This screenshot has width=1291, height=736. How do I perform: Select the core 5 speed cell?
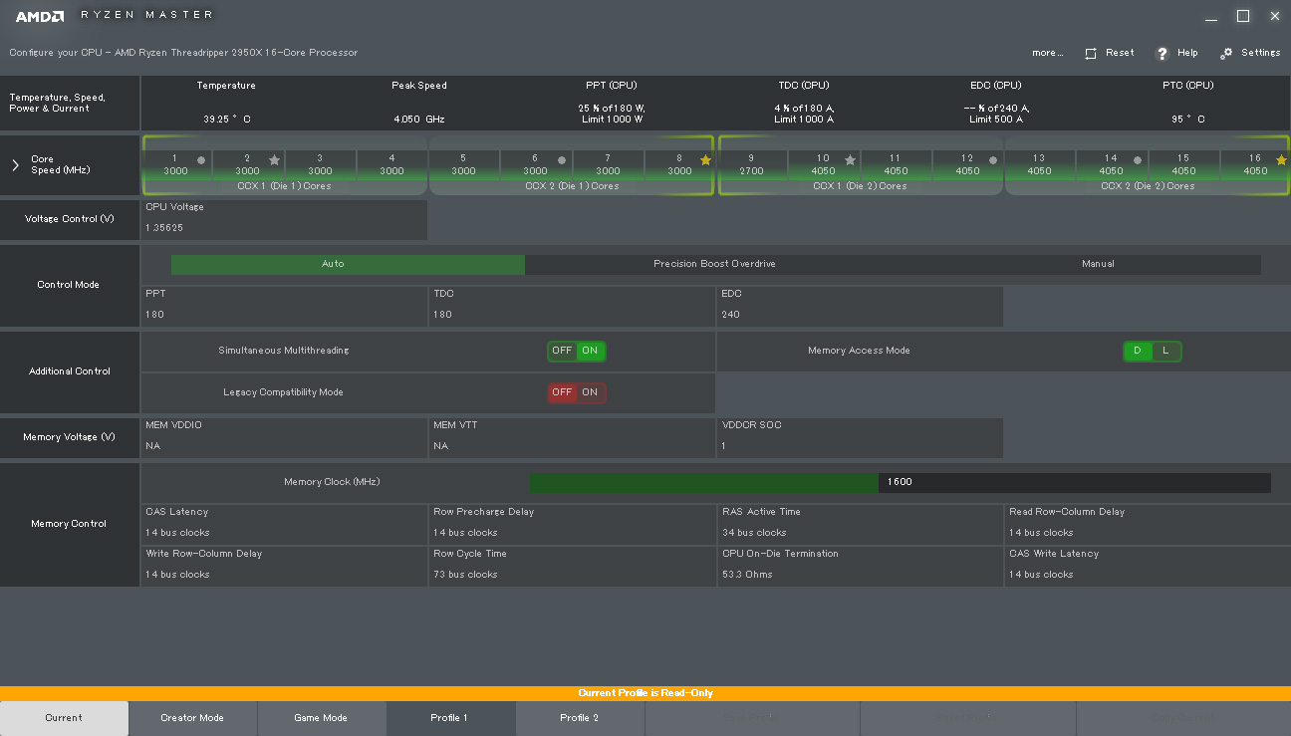464,164
